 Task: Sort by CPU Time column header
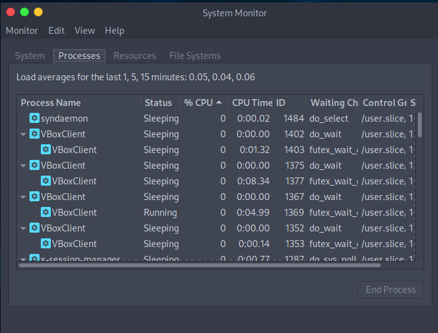point(250,103)
